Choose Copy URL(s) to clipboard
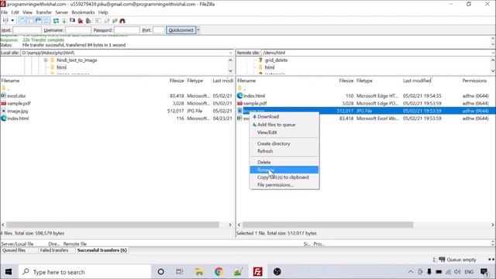Viewport: 496px width, 279px height. click(x=284, y=177)
